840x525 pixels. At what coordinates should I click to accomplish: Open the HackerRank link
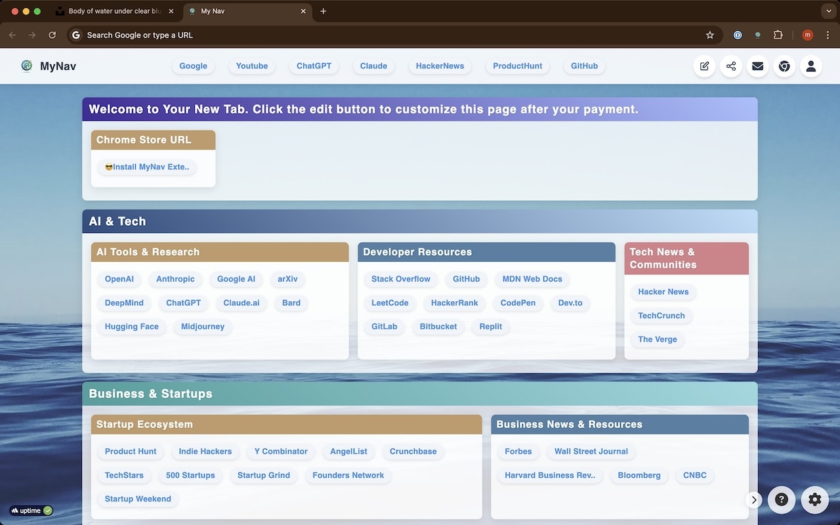[455, 303]
